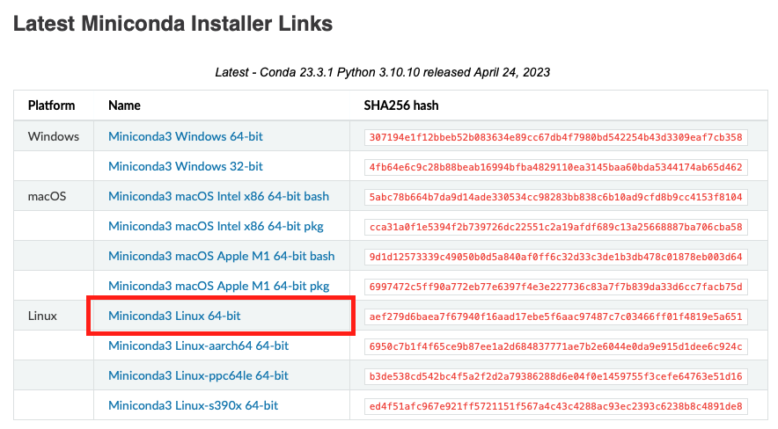The height and width of the screenshot is (429, 778).
Task: Select the hash starting with cca31a0f1e53
Action: click(x=555, y=227)
